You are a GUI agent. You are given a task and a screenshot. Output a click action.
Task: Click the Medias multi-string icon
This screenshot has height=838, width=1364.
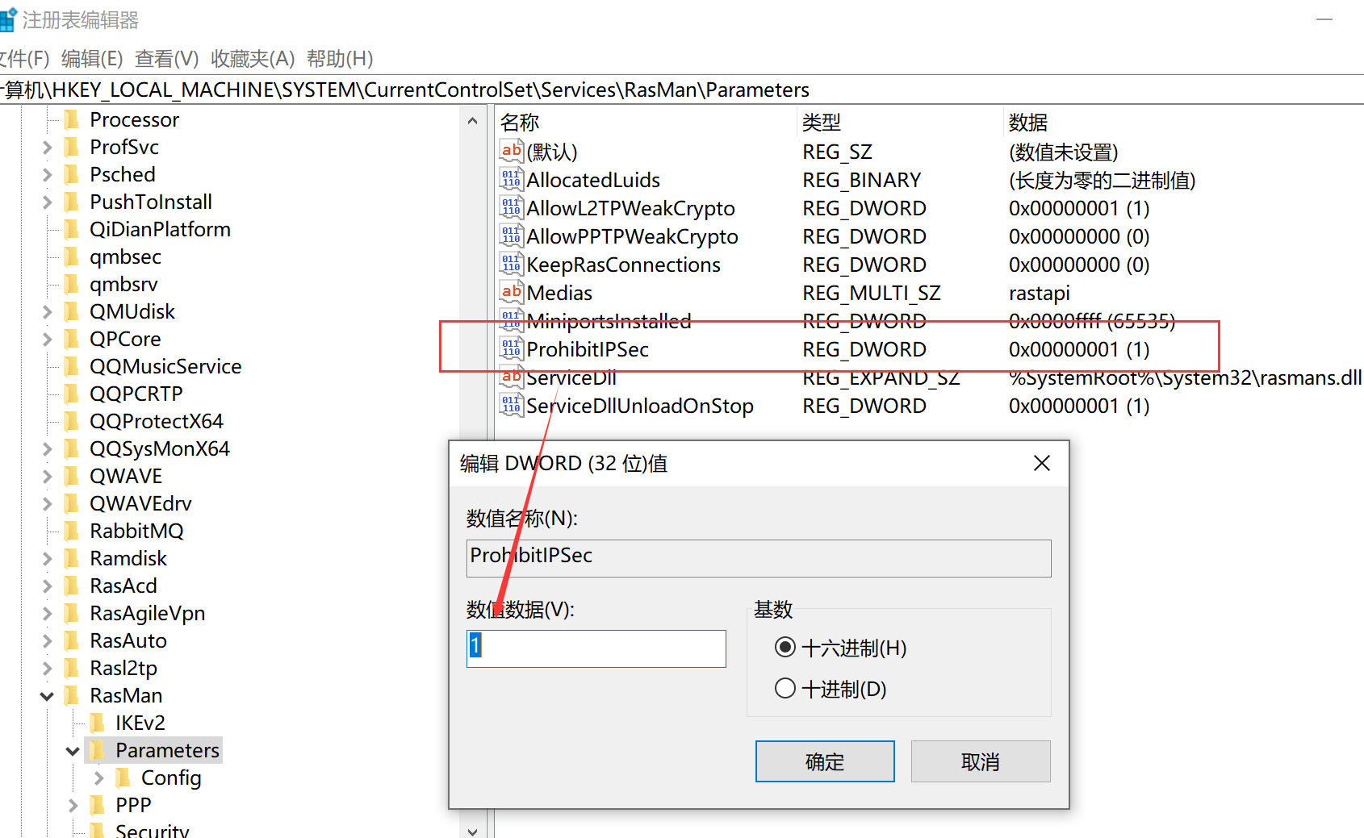click(511, 292)
